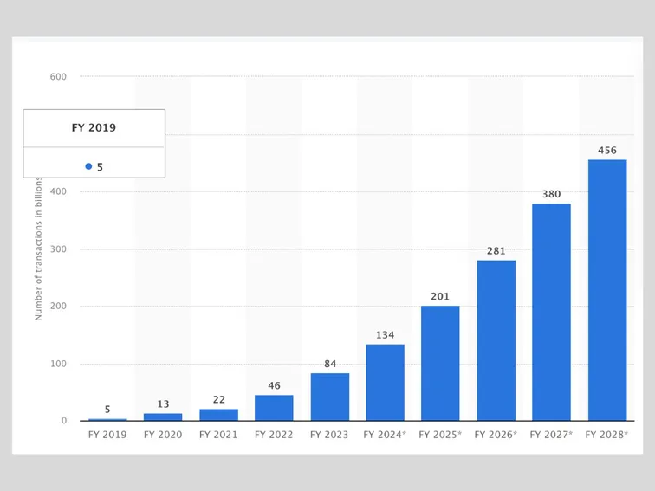Select the FY 2027 bar showing 380

click(551, 312)
